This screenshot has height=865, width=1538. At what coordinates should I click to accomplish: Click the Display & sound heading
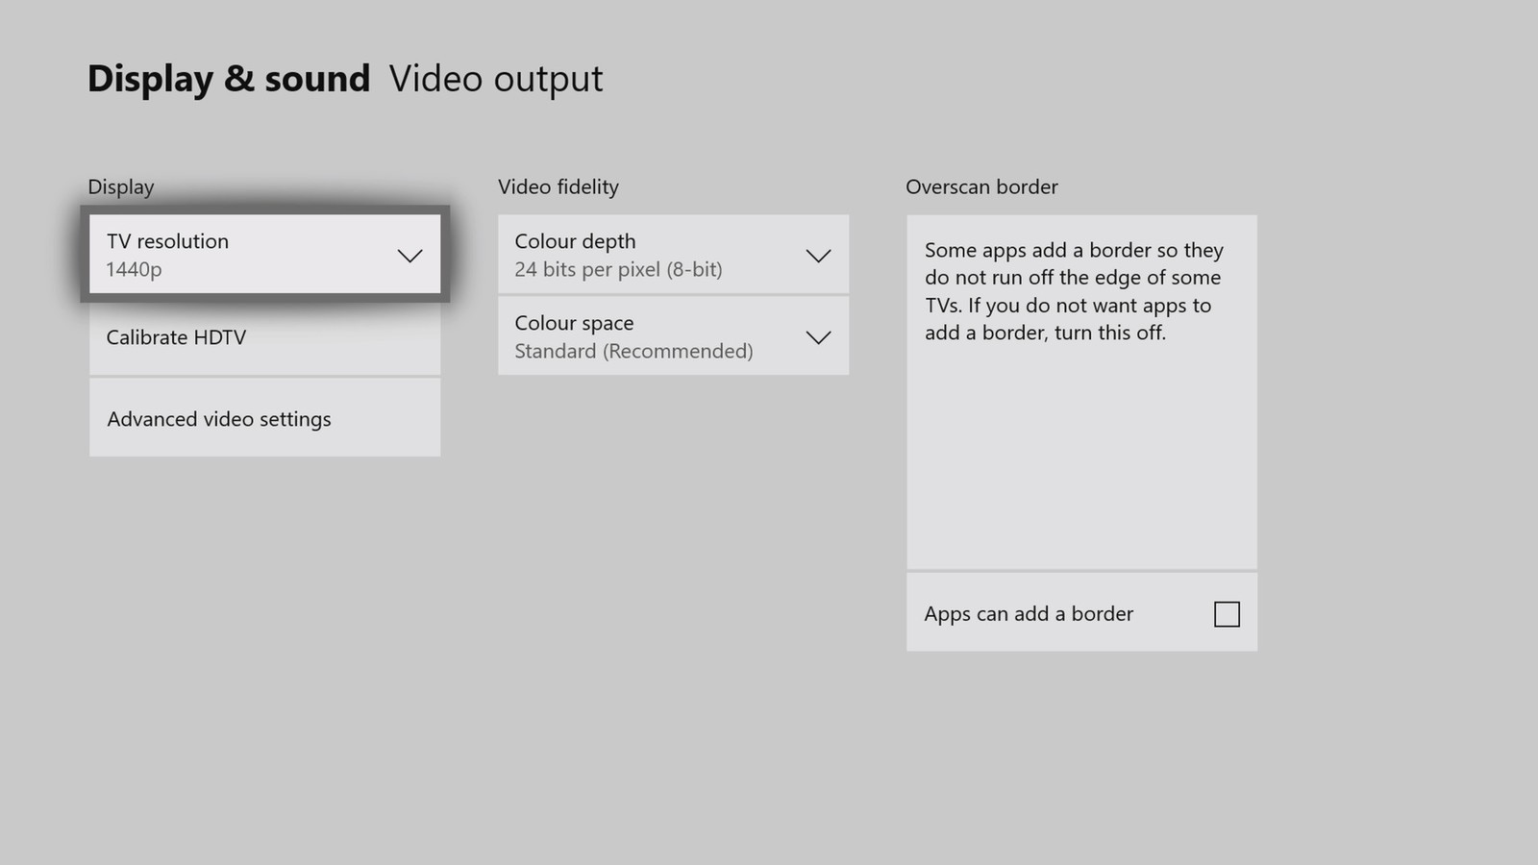[229, 79]
